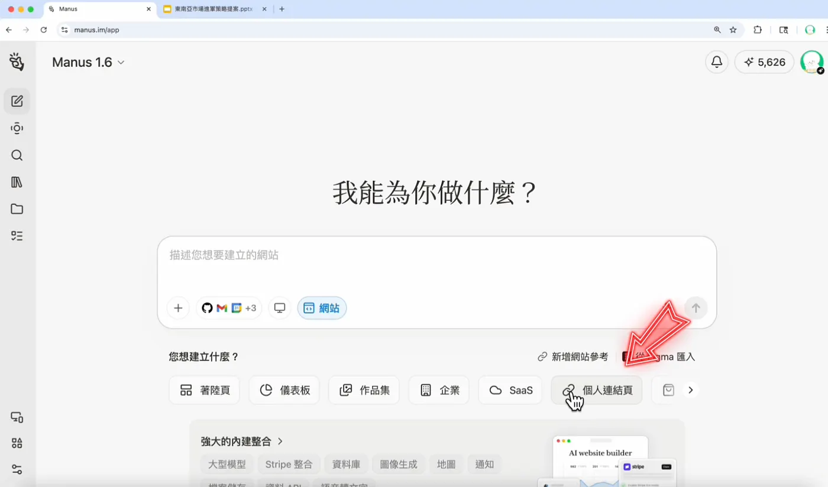Send the prompt with the up-arrow button
The width and height of the screenshot is (828, 487).
tap(696, 308)
